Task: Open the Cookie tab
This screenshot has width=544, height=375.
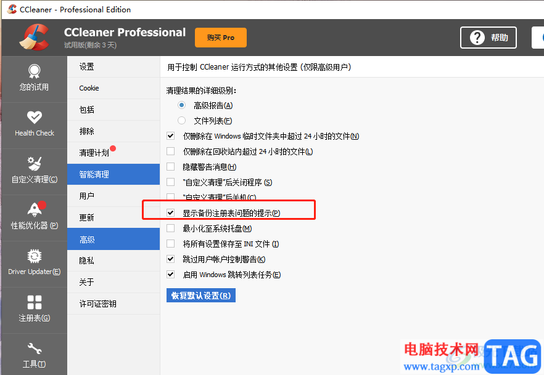Action: [113, 88]
